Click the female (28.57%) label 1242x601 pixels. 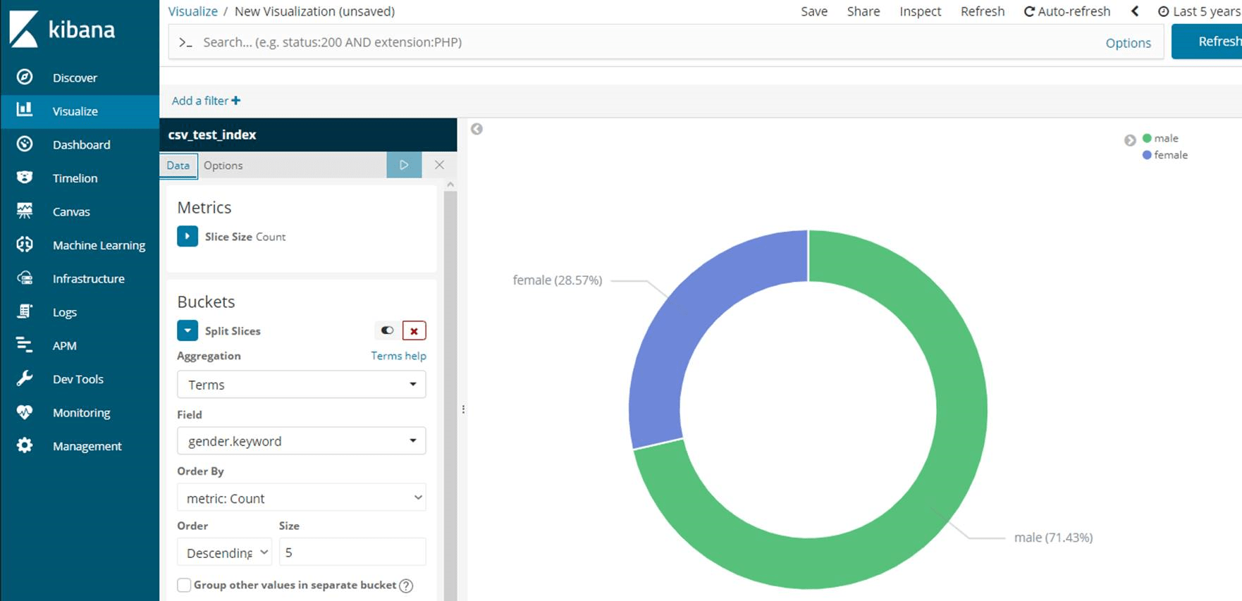[557, 280]
